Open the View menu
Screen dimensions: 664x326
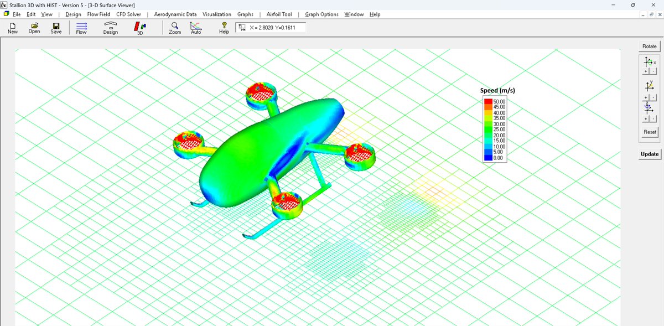(x=47, y=14)
